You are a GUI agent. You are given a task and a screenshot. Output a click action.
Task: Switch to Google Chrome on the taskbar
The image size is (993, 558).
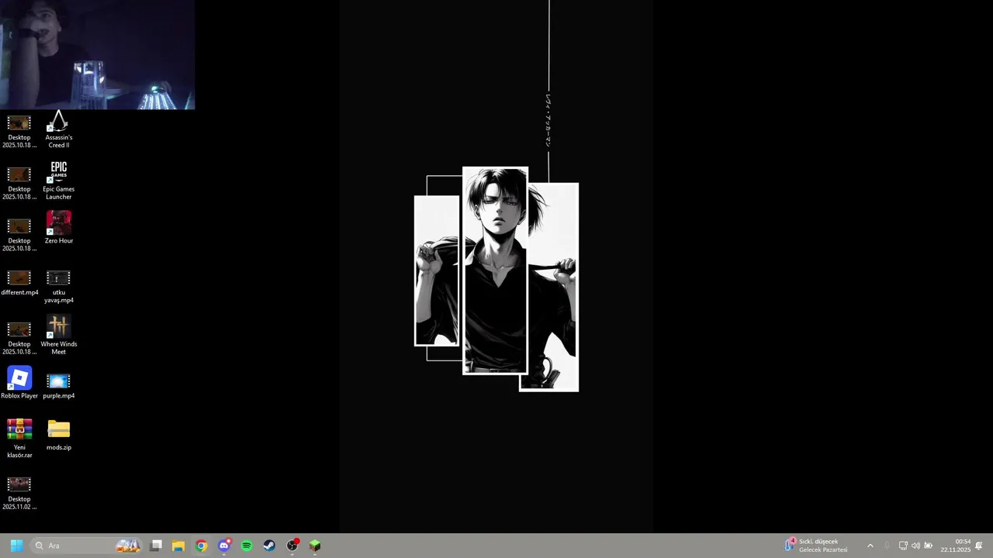[201, 546]
